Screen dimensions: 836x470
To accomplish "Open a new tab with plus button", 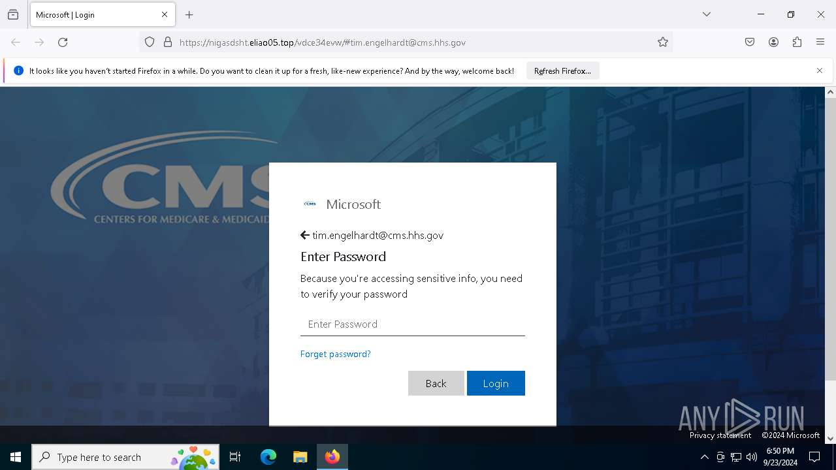I will pyautogui.click(x=189, y=14).
